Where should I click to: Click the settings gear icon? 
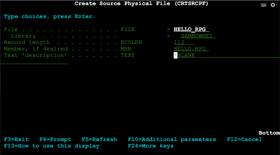(x=272, y=5)
